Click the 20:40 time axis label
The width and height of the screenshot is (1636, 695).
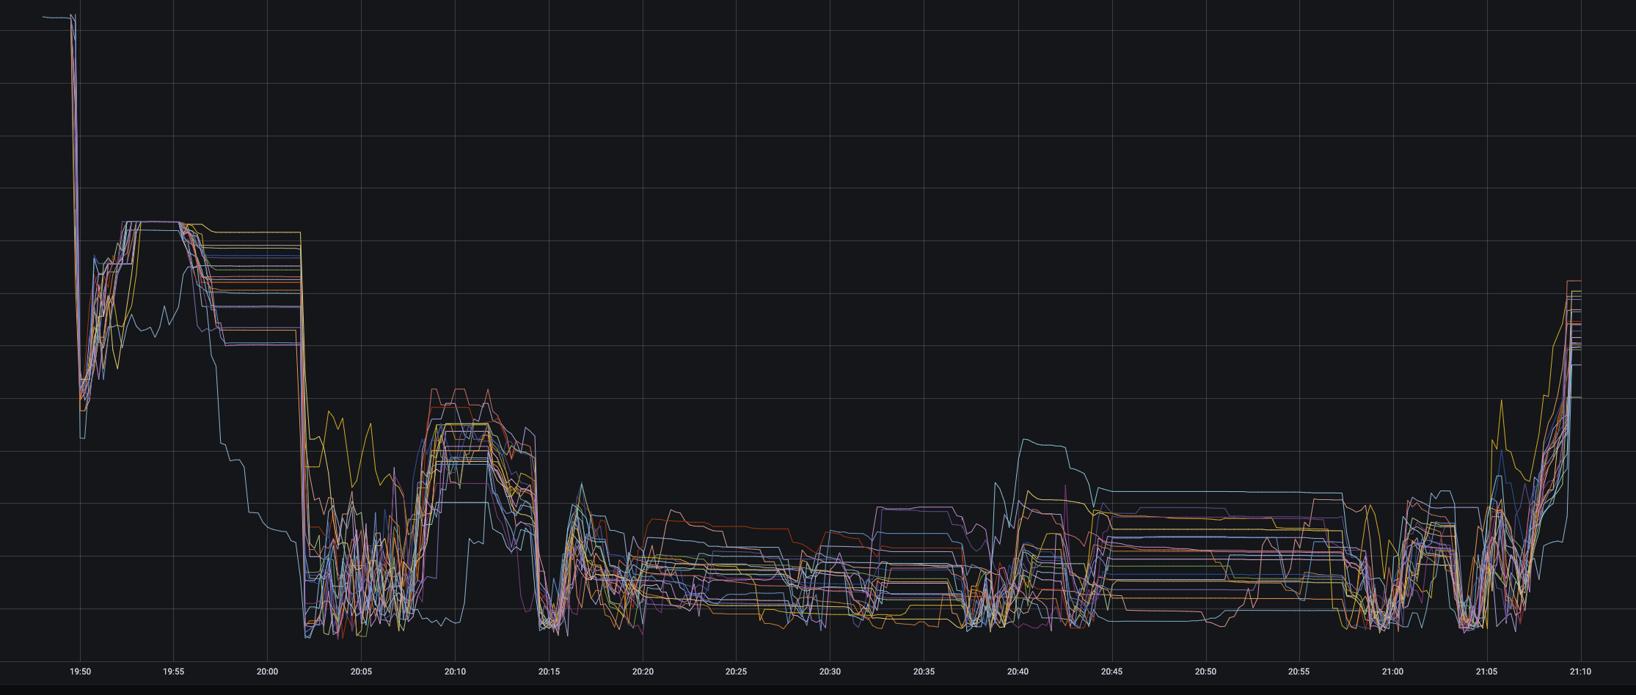tap(1018, 672)
